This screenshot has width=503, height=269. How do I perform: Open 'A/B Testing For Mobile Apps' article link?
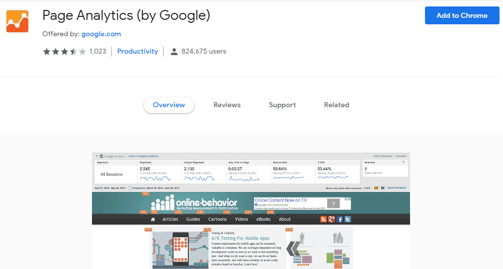tap(241, 238)
